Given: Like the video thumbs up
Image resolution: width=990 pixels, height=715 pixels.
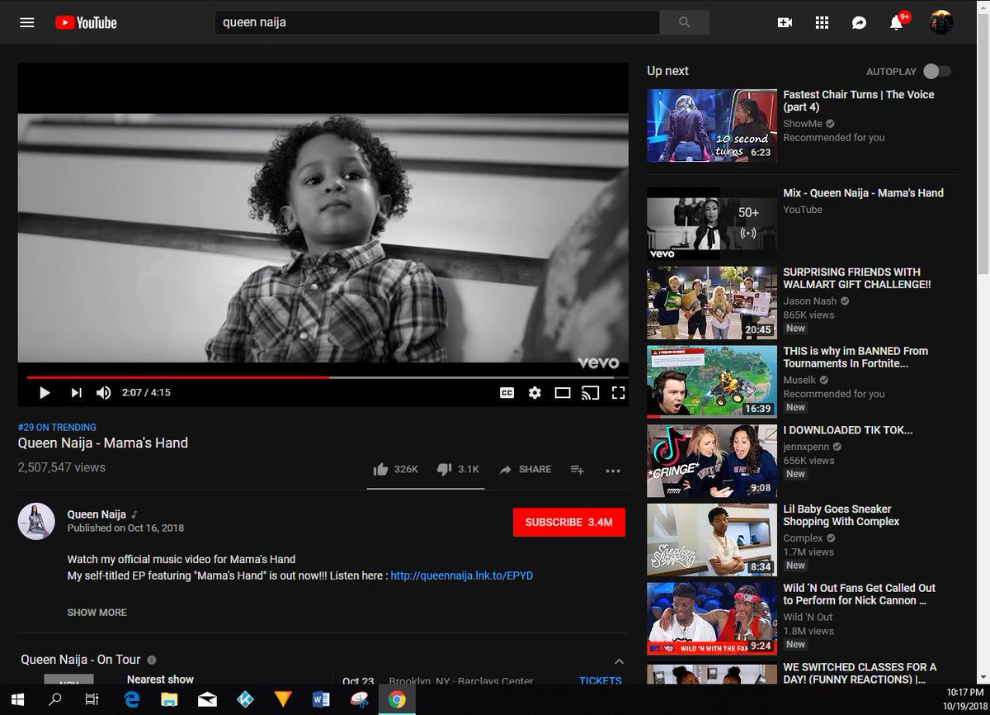Looking at the screenshot, I should [x=396, y=469].
